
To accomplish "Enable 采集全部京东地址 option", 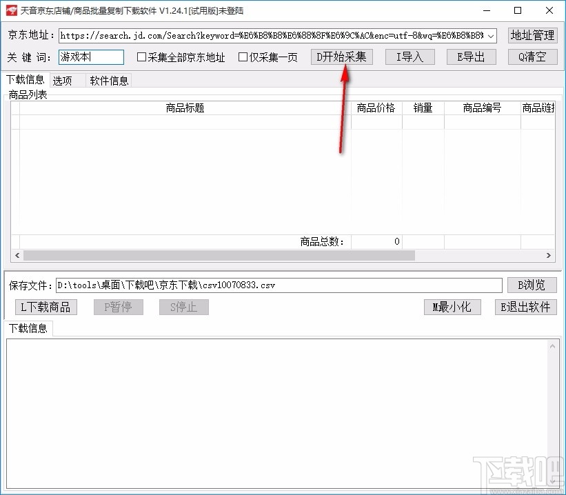I will click(x=141, y=57).
